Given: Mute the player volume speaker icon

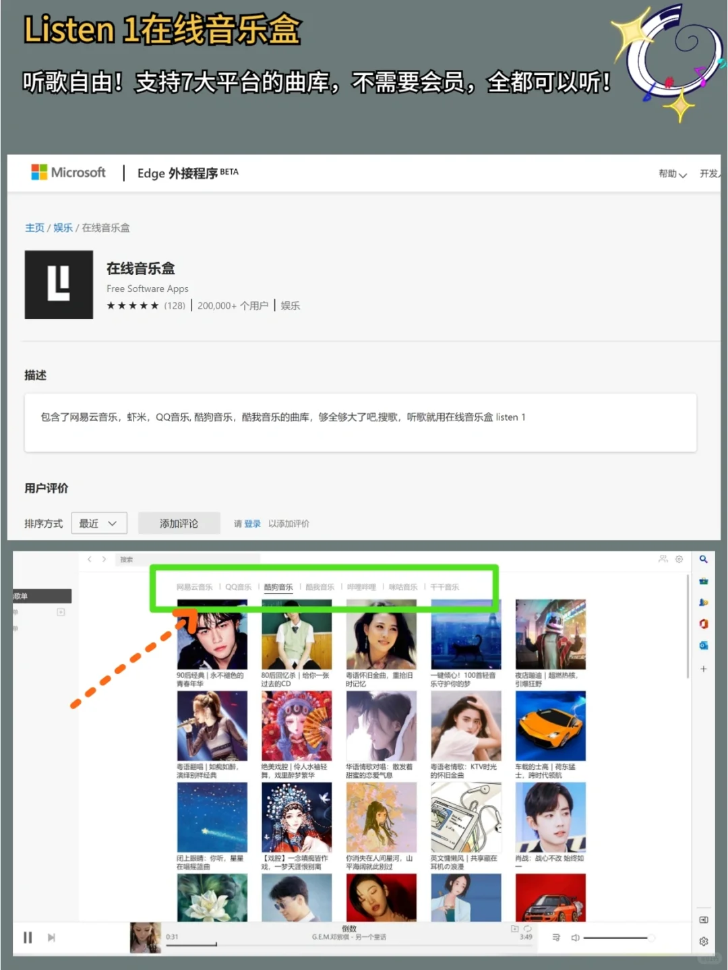Looking at the screenshot, I should tap(575, 938).
